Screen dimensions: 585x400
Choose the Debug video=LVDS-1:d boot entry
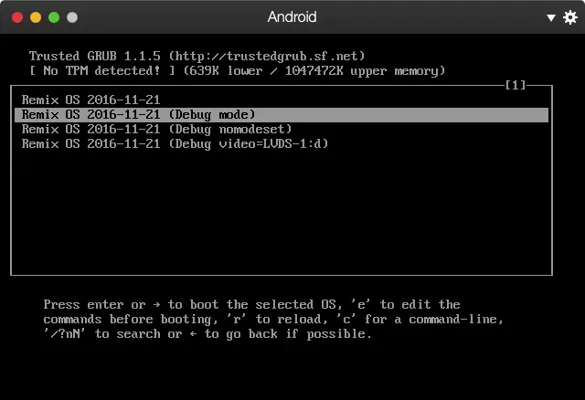(x=175, y=143)
